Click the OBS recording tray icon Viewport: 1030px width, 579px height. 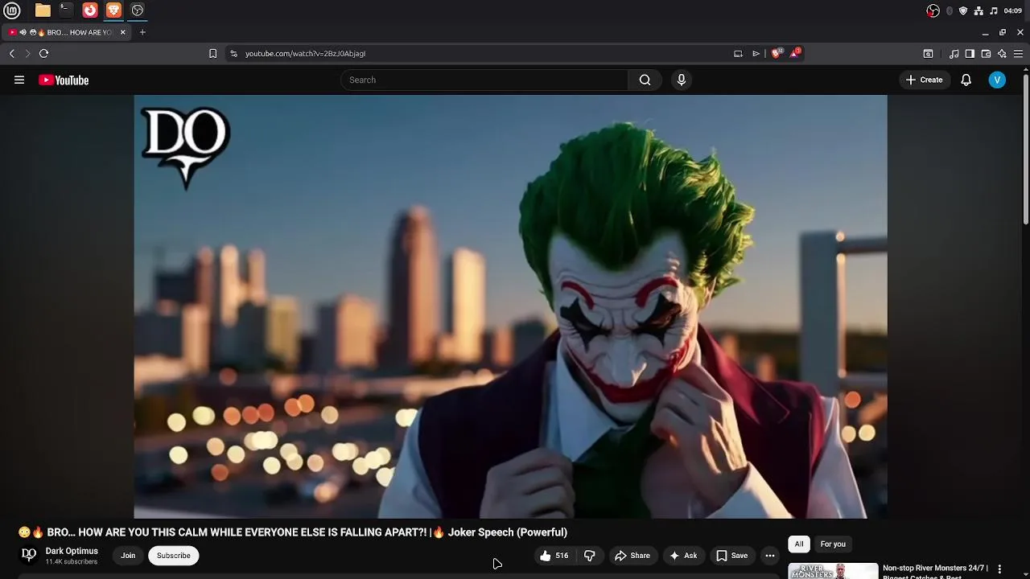pos(933,10)
